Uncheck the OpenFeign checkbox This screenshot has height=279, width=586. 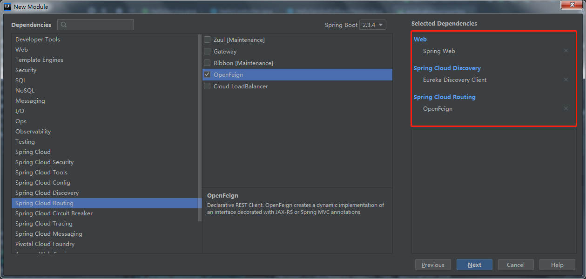pos(207,75)
